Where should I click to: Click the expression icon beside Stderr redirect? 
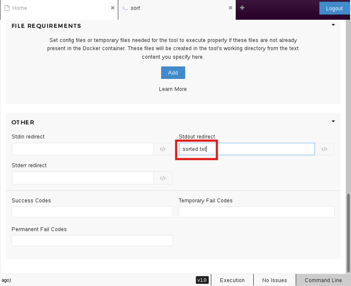point(163,178)
